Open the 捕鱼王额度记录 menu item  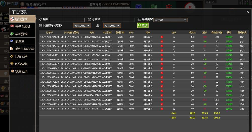pos(24,49)
